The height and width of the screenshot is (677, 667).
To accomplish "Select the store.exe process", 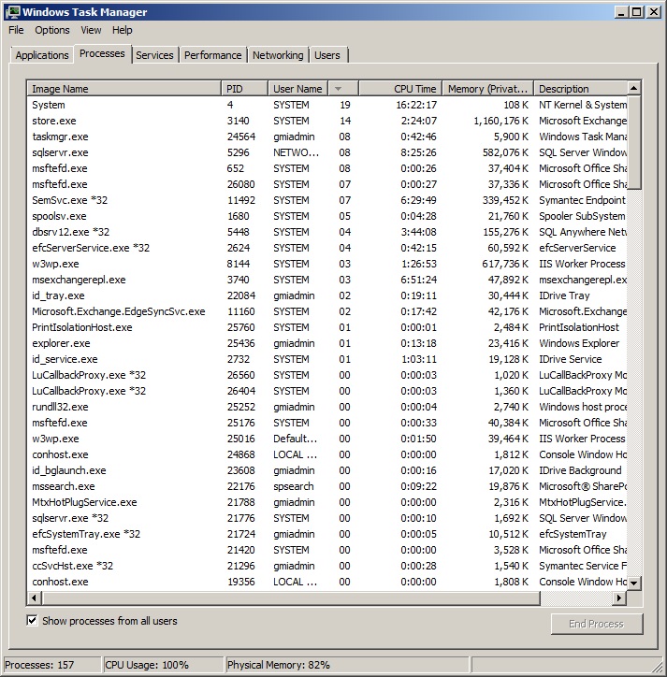I will tap(327, 121).
